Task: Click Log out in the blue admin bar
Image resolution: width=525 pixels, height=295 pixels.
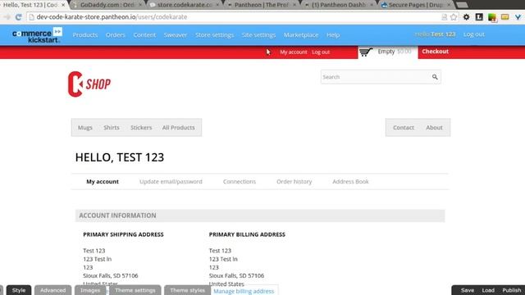Action: tap(474, 34)
